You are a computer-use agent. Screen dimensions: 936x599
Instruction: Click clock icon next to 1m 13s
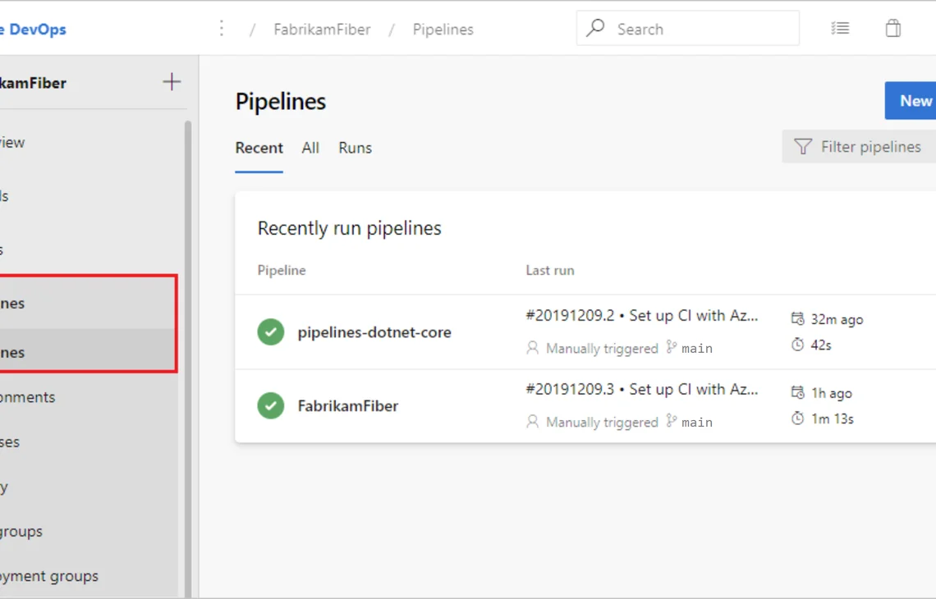pos(797,418)
